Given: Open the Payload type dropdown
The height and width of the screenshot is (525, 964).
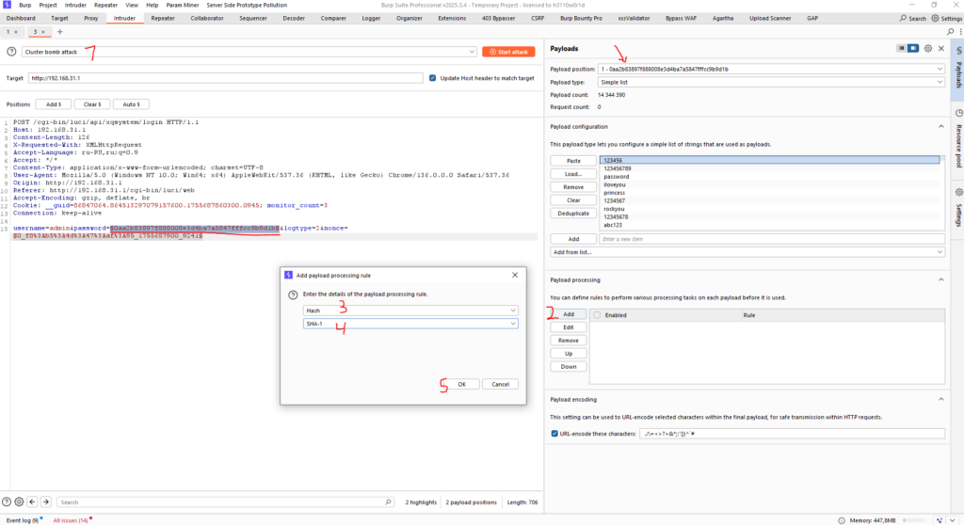Looking at the screenshot, I should (x=771, y=82).
